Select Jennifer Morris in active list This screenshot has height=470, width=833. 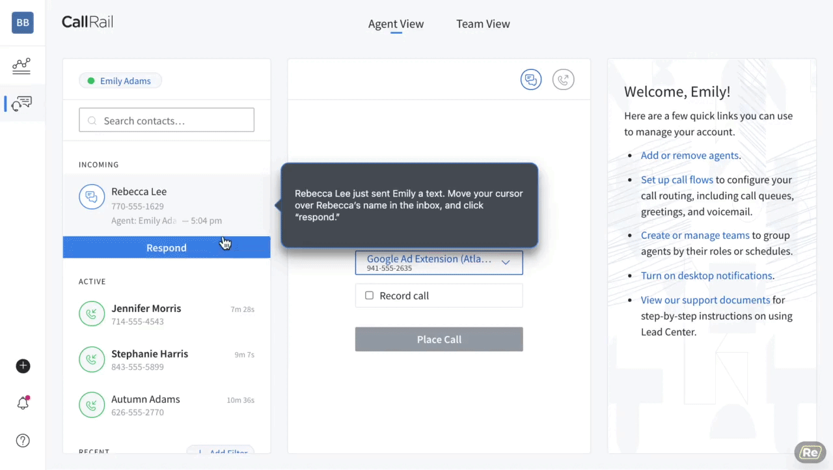coord(167,314)
